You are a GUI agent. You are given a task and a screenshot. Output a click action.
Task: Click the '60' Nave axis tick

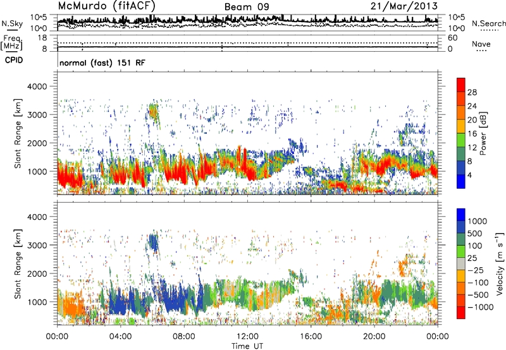click(452, 38)
